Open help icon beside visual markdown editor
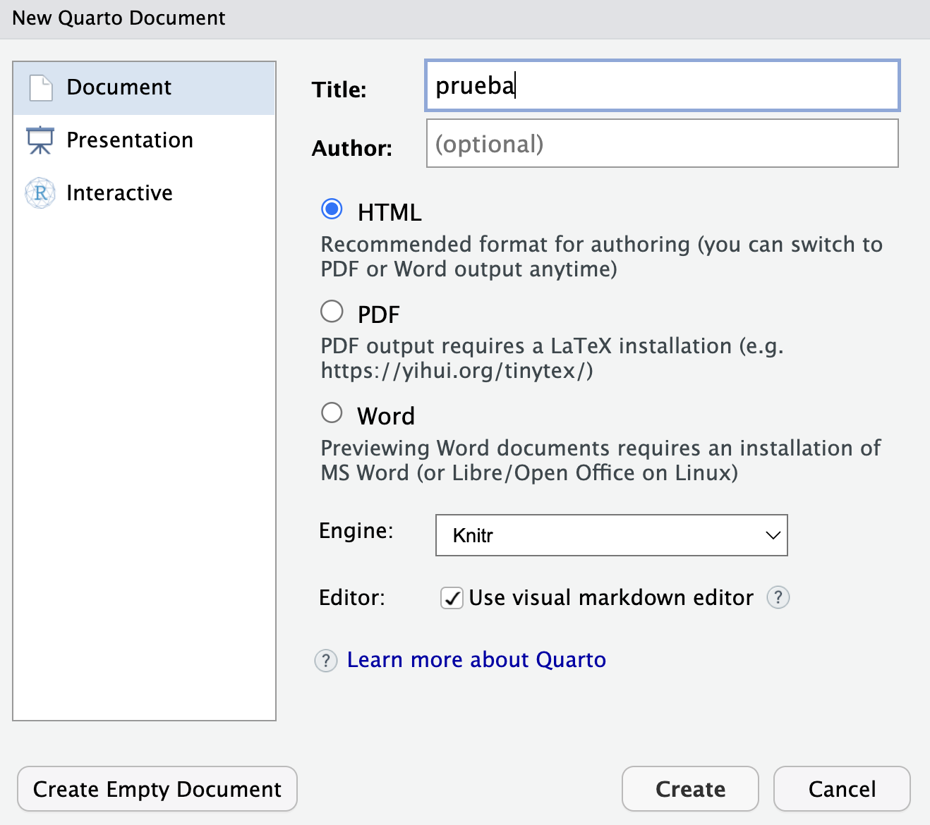 pos(778,597)
